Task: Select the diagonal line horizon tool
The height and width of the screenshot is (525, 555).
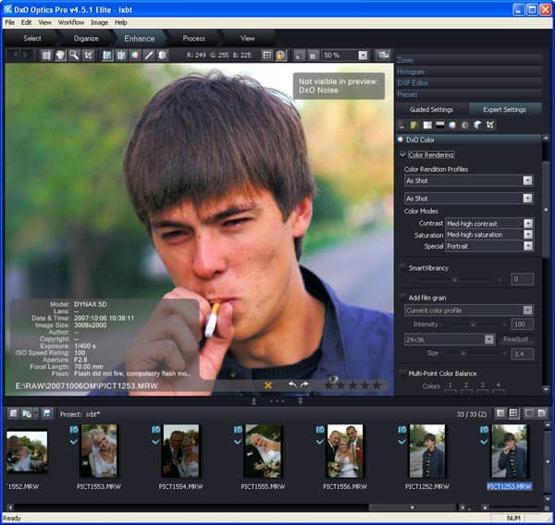Action: pyautogui.click(x=149, y=55)
